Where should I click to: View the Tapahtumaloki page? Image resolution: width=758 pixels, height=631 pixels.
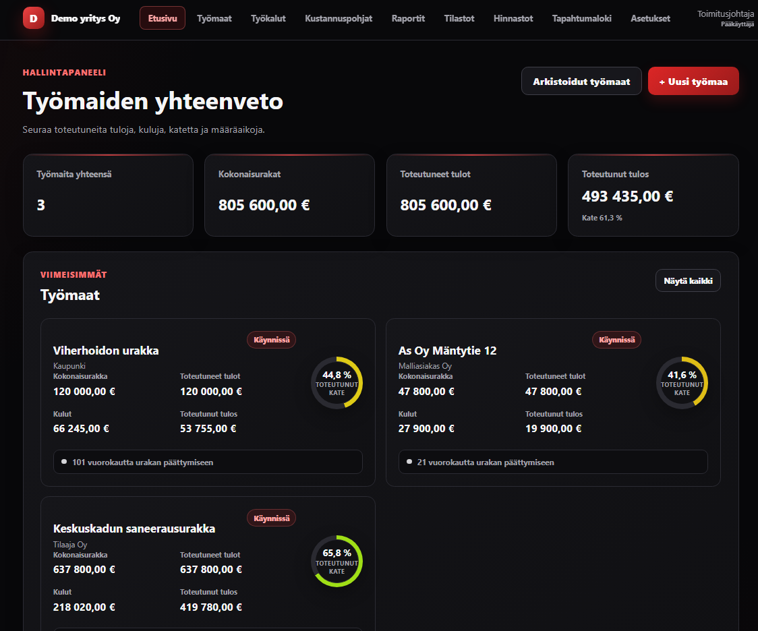click(x=581, y=18)
